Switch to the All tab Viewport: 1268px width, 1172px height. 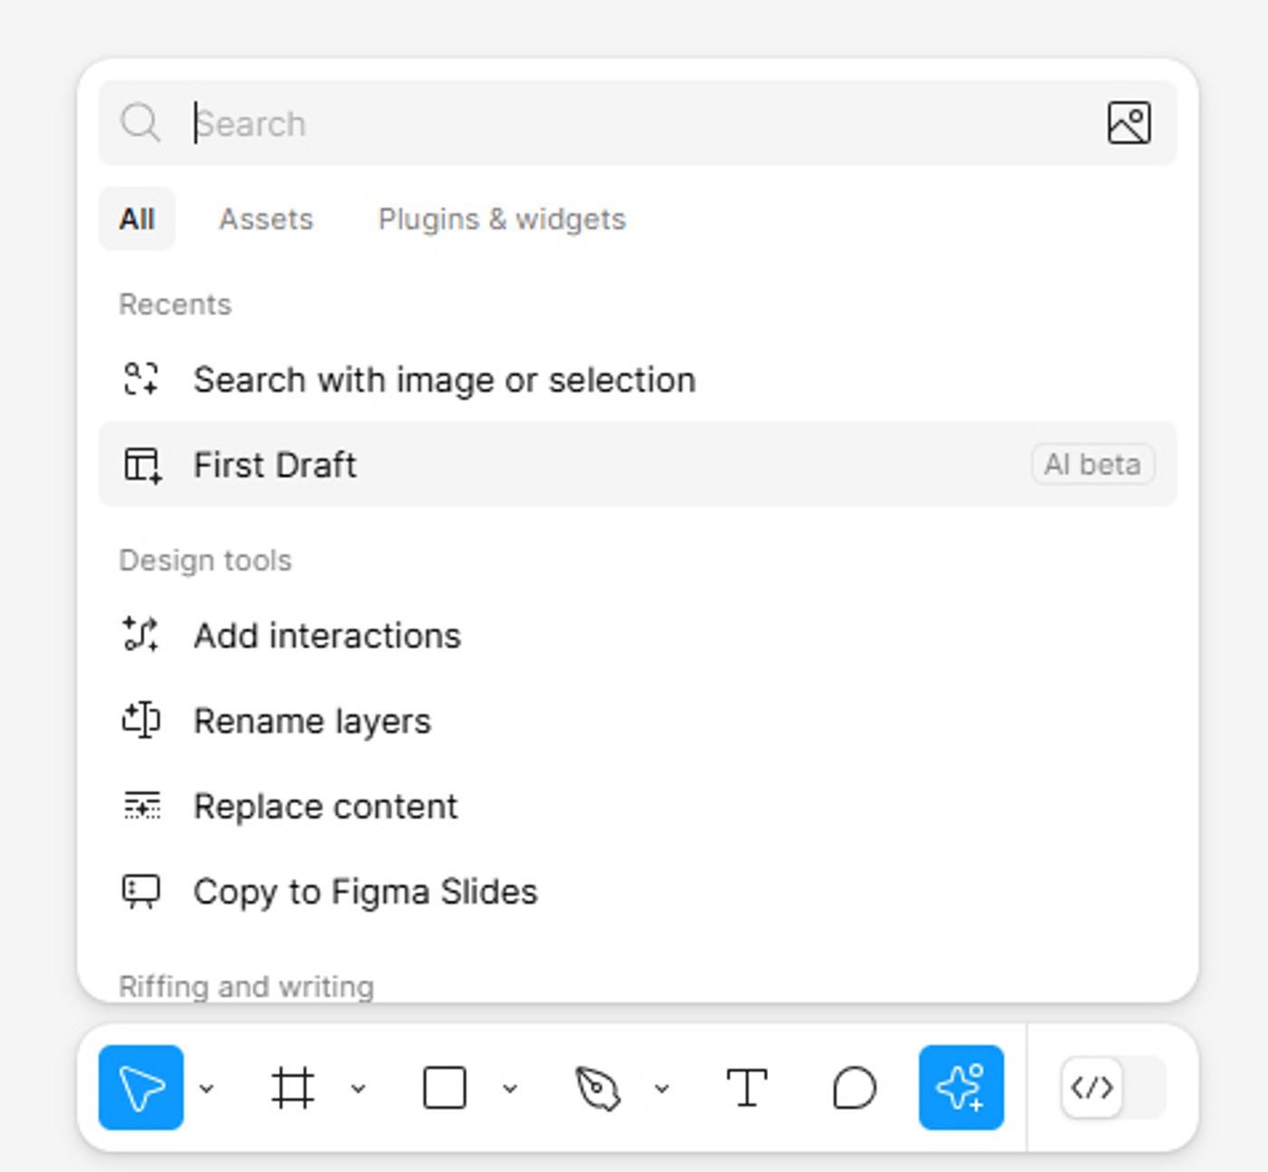(137, 219)
